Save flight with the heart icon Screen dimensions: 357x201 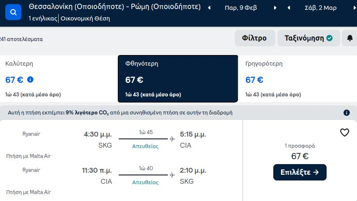click(x=344, y=132)
